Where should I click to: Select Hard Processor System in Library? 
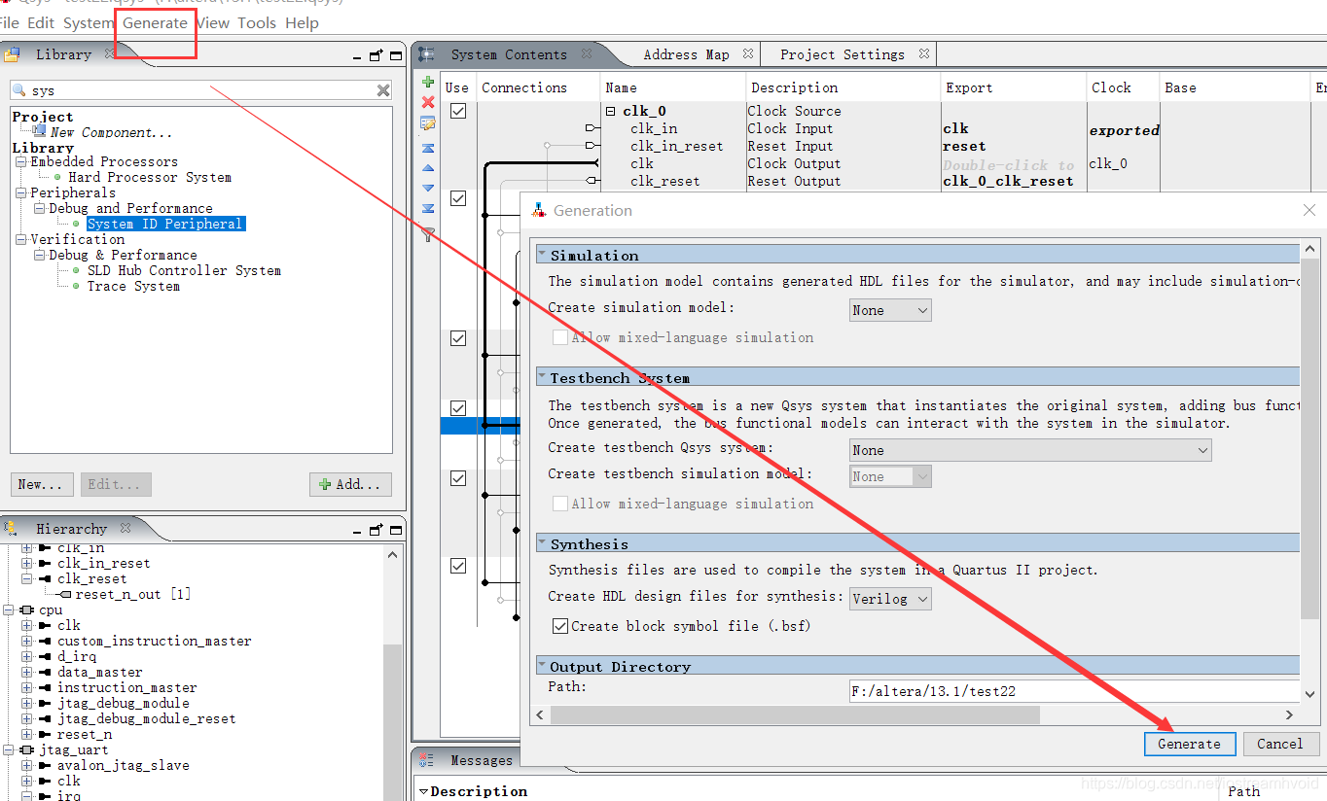pos(150,177)
